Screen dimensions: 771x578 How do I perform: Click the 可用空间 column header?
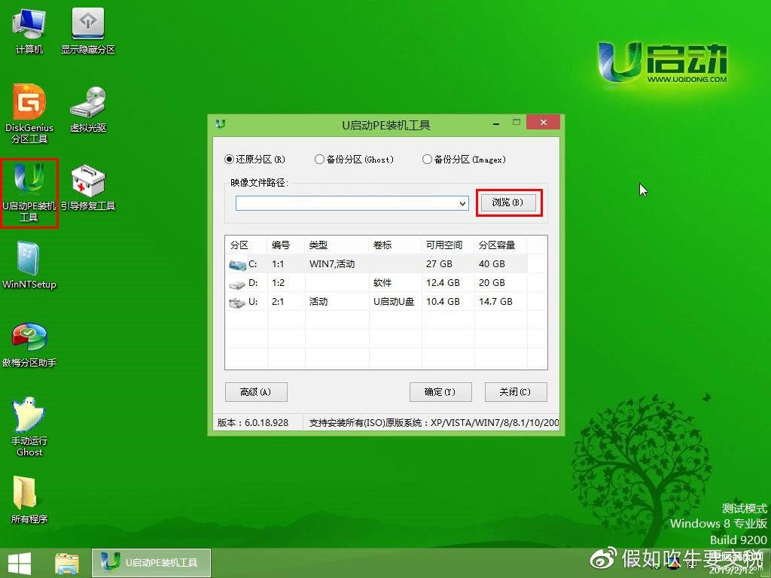[x=448, y=245]
